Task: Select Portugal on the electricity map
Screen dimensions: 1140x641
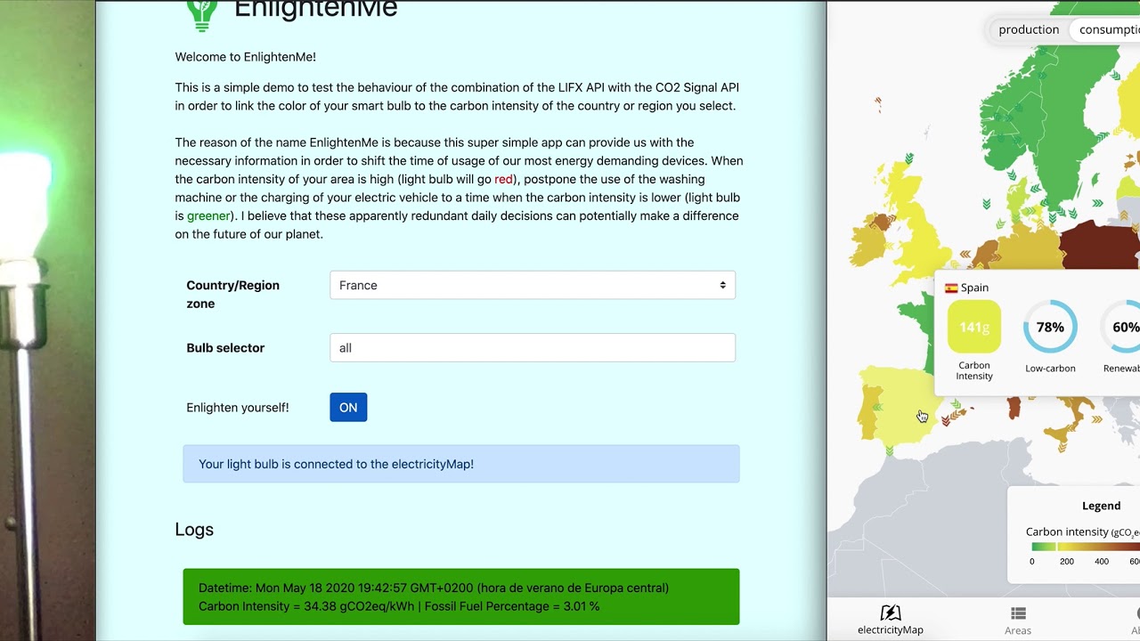Action: pyautogui.click(x=869, y=411)
